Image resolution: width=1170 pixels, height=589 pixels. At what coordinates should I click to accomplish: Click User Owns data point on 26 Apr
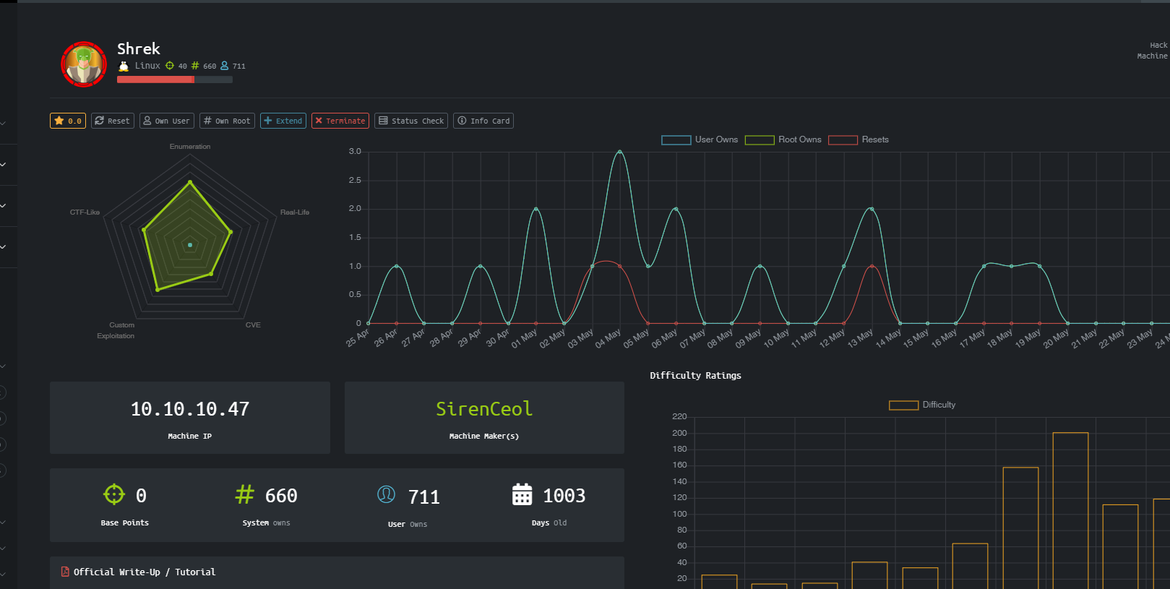tap(396, 267)
